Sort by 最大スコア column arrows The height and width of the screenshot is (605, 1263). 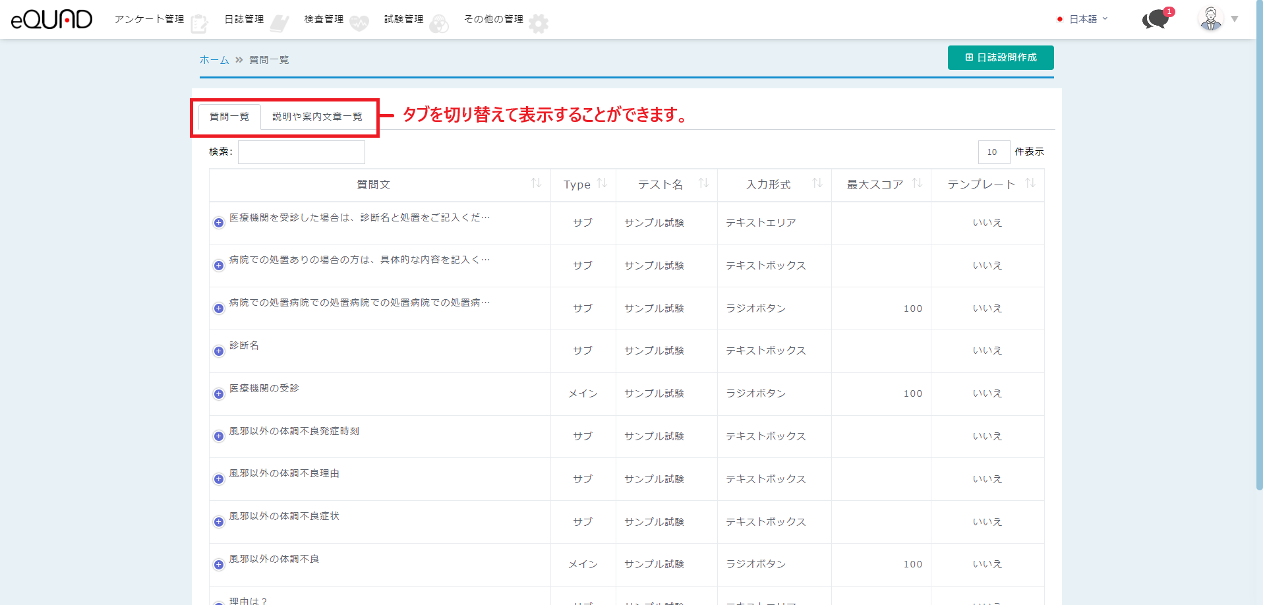(x=917, y=183)
